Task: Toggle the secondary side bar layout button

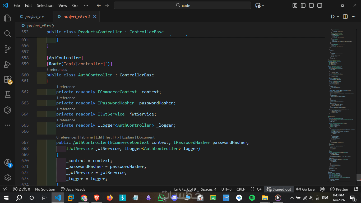Action: click(x=320, y=6)
